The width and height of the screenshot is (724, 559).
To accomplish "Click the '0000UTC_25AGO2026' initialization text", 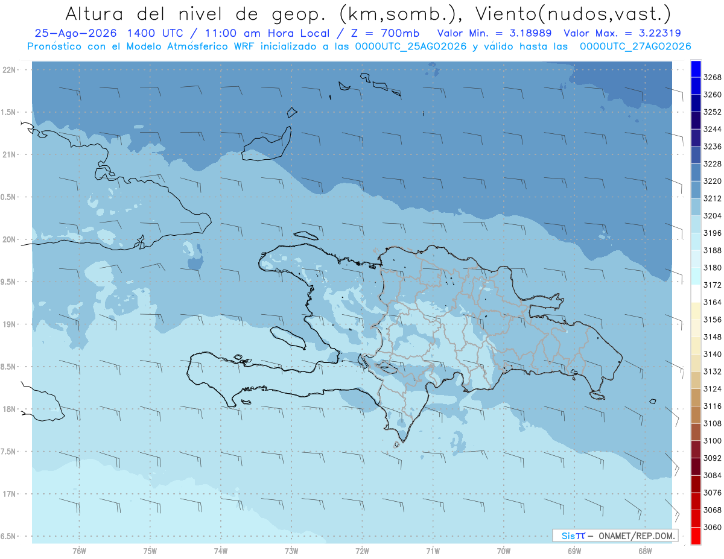I will pos(408,46).
